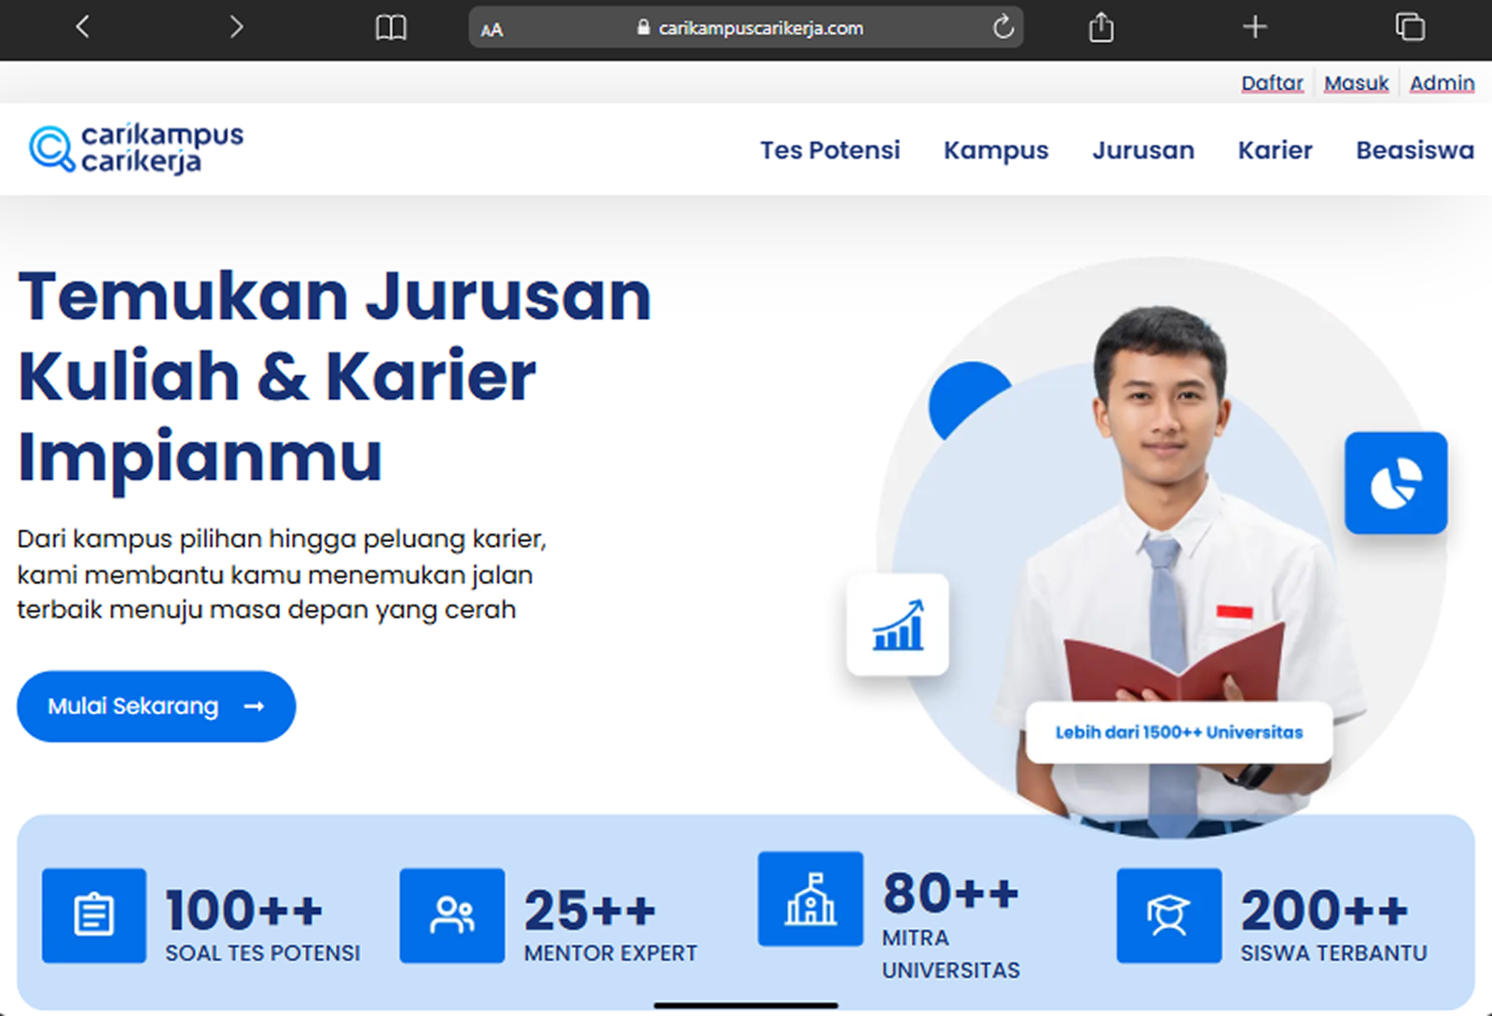1492x1016 pixels.
Task: Select Jurusan in the navigation
Action: 1142,150
